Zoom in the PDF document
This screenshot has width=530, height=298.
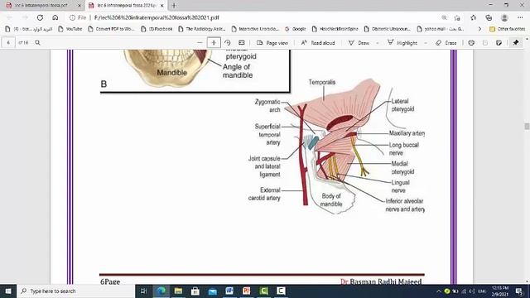pyautogui.click(x=214, y=42)
